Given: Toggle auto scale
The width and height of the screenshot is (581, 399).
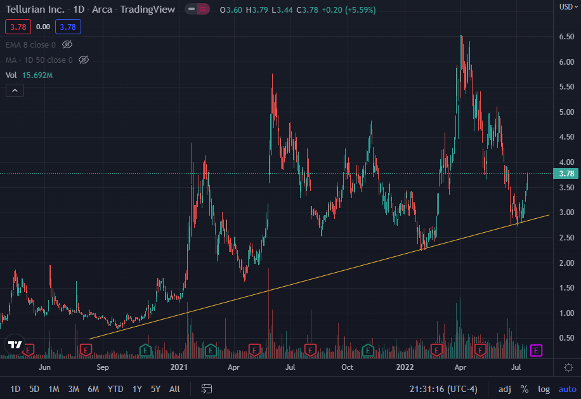Looking at the screenshot, I should (x=567, y=389).
